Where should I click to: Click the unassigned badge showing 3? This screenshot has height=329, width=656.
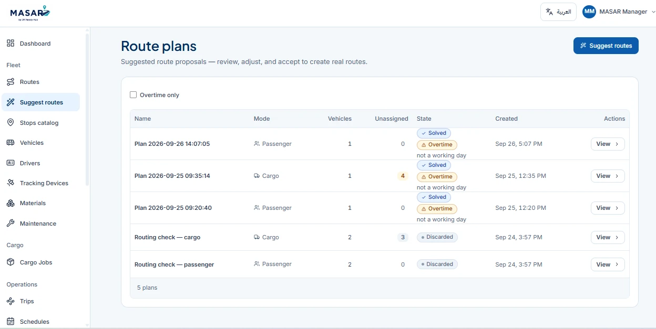403,237
